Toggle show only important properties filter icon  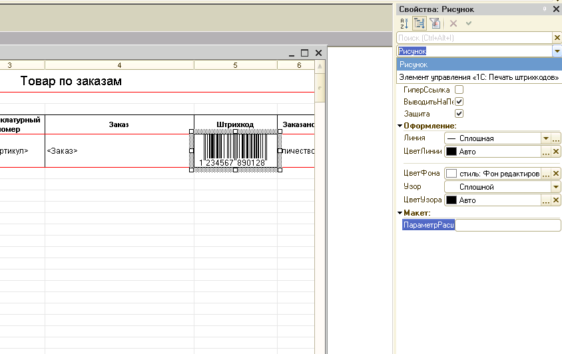click(435, 24)
